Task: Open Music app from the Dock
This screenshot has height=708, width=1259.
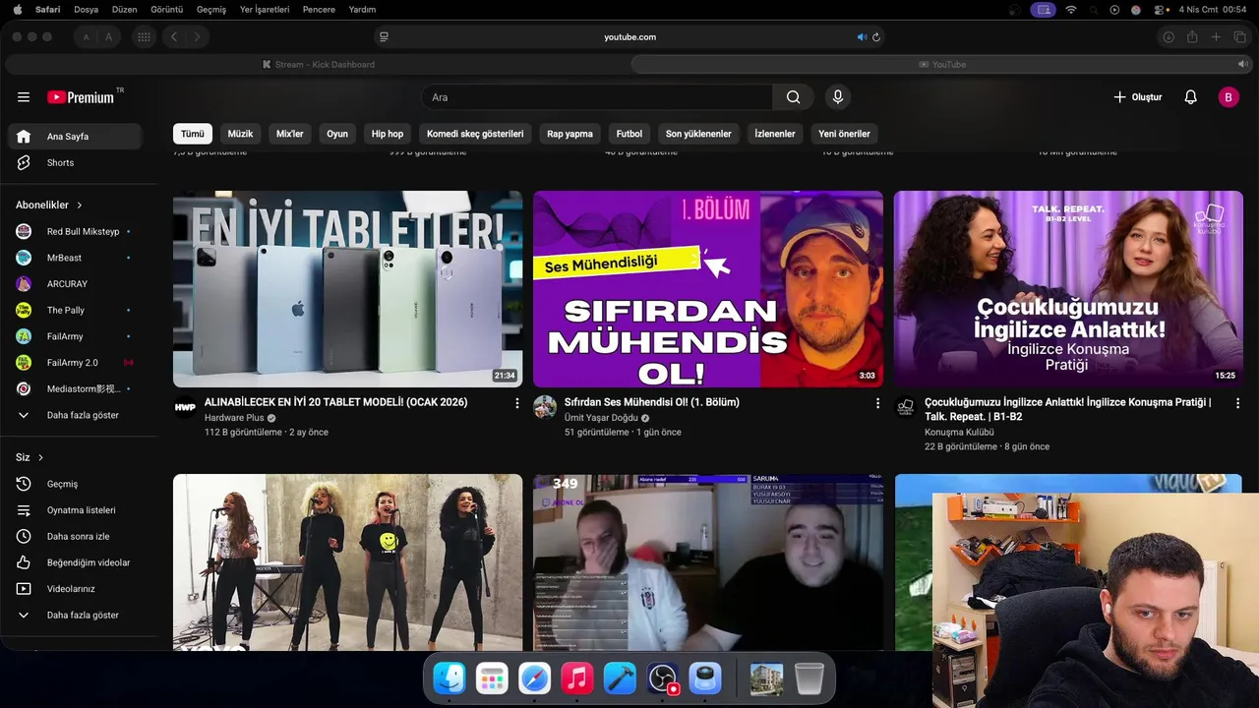Action: [577, 678]
